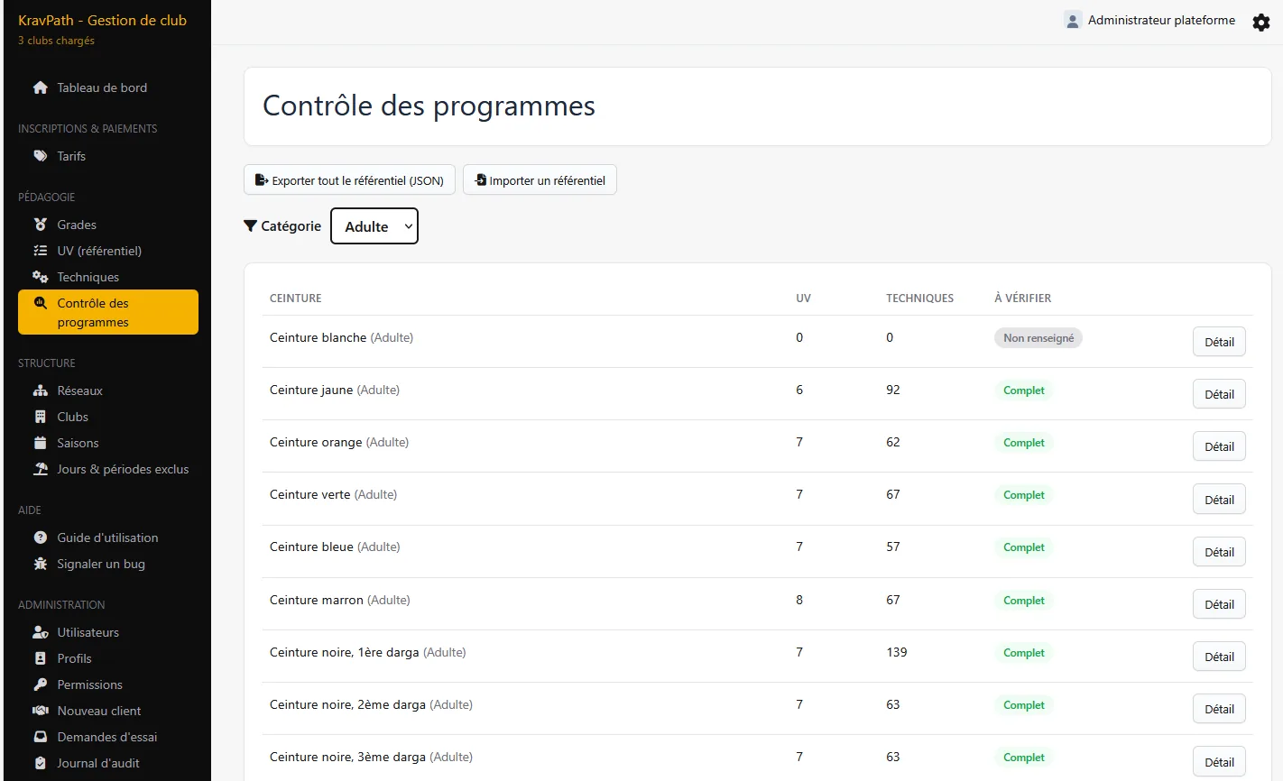
Task: Click the magnifier icon of Contrôle des programmes
Action: click(40, 303)
